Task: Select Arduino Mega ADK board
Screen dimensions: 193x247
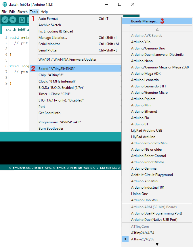Action: 157,73
